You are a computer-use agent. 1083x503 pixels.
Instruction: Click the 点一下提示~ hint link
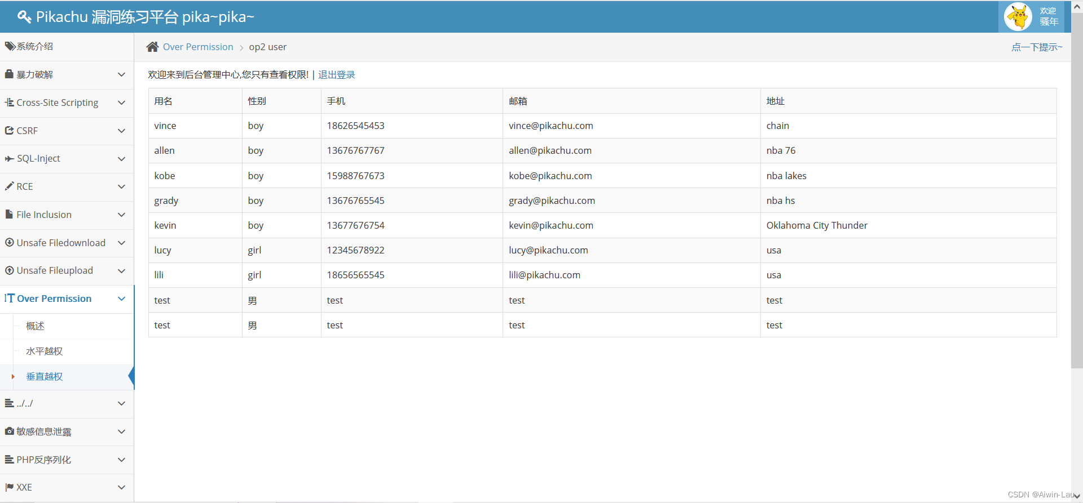coord(1037,47)
